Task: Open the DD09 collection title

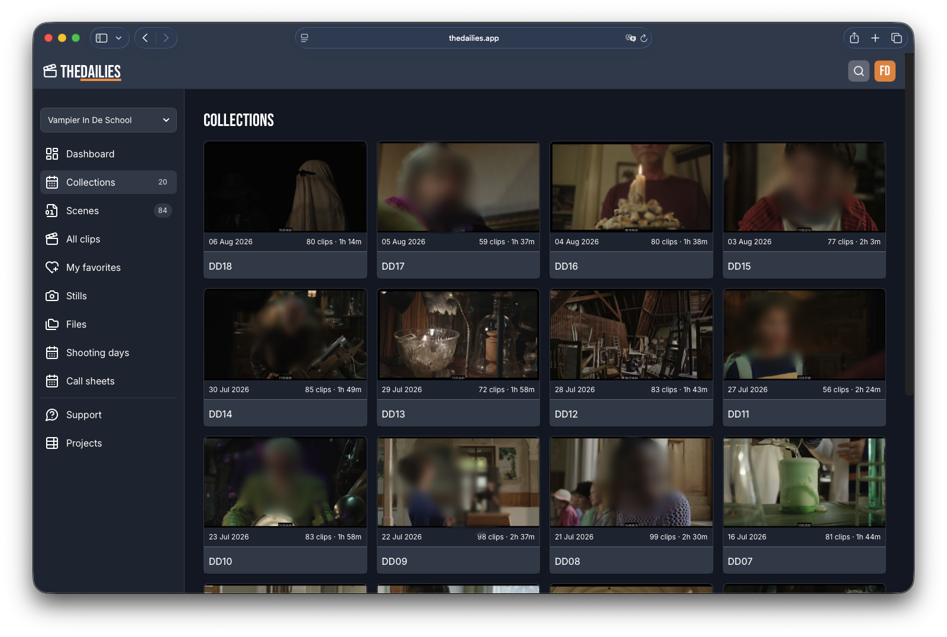Action: 395,561
